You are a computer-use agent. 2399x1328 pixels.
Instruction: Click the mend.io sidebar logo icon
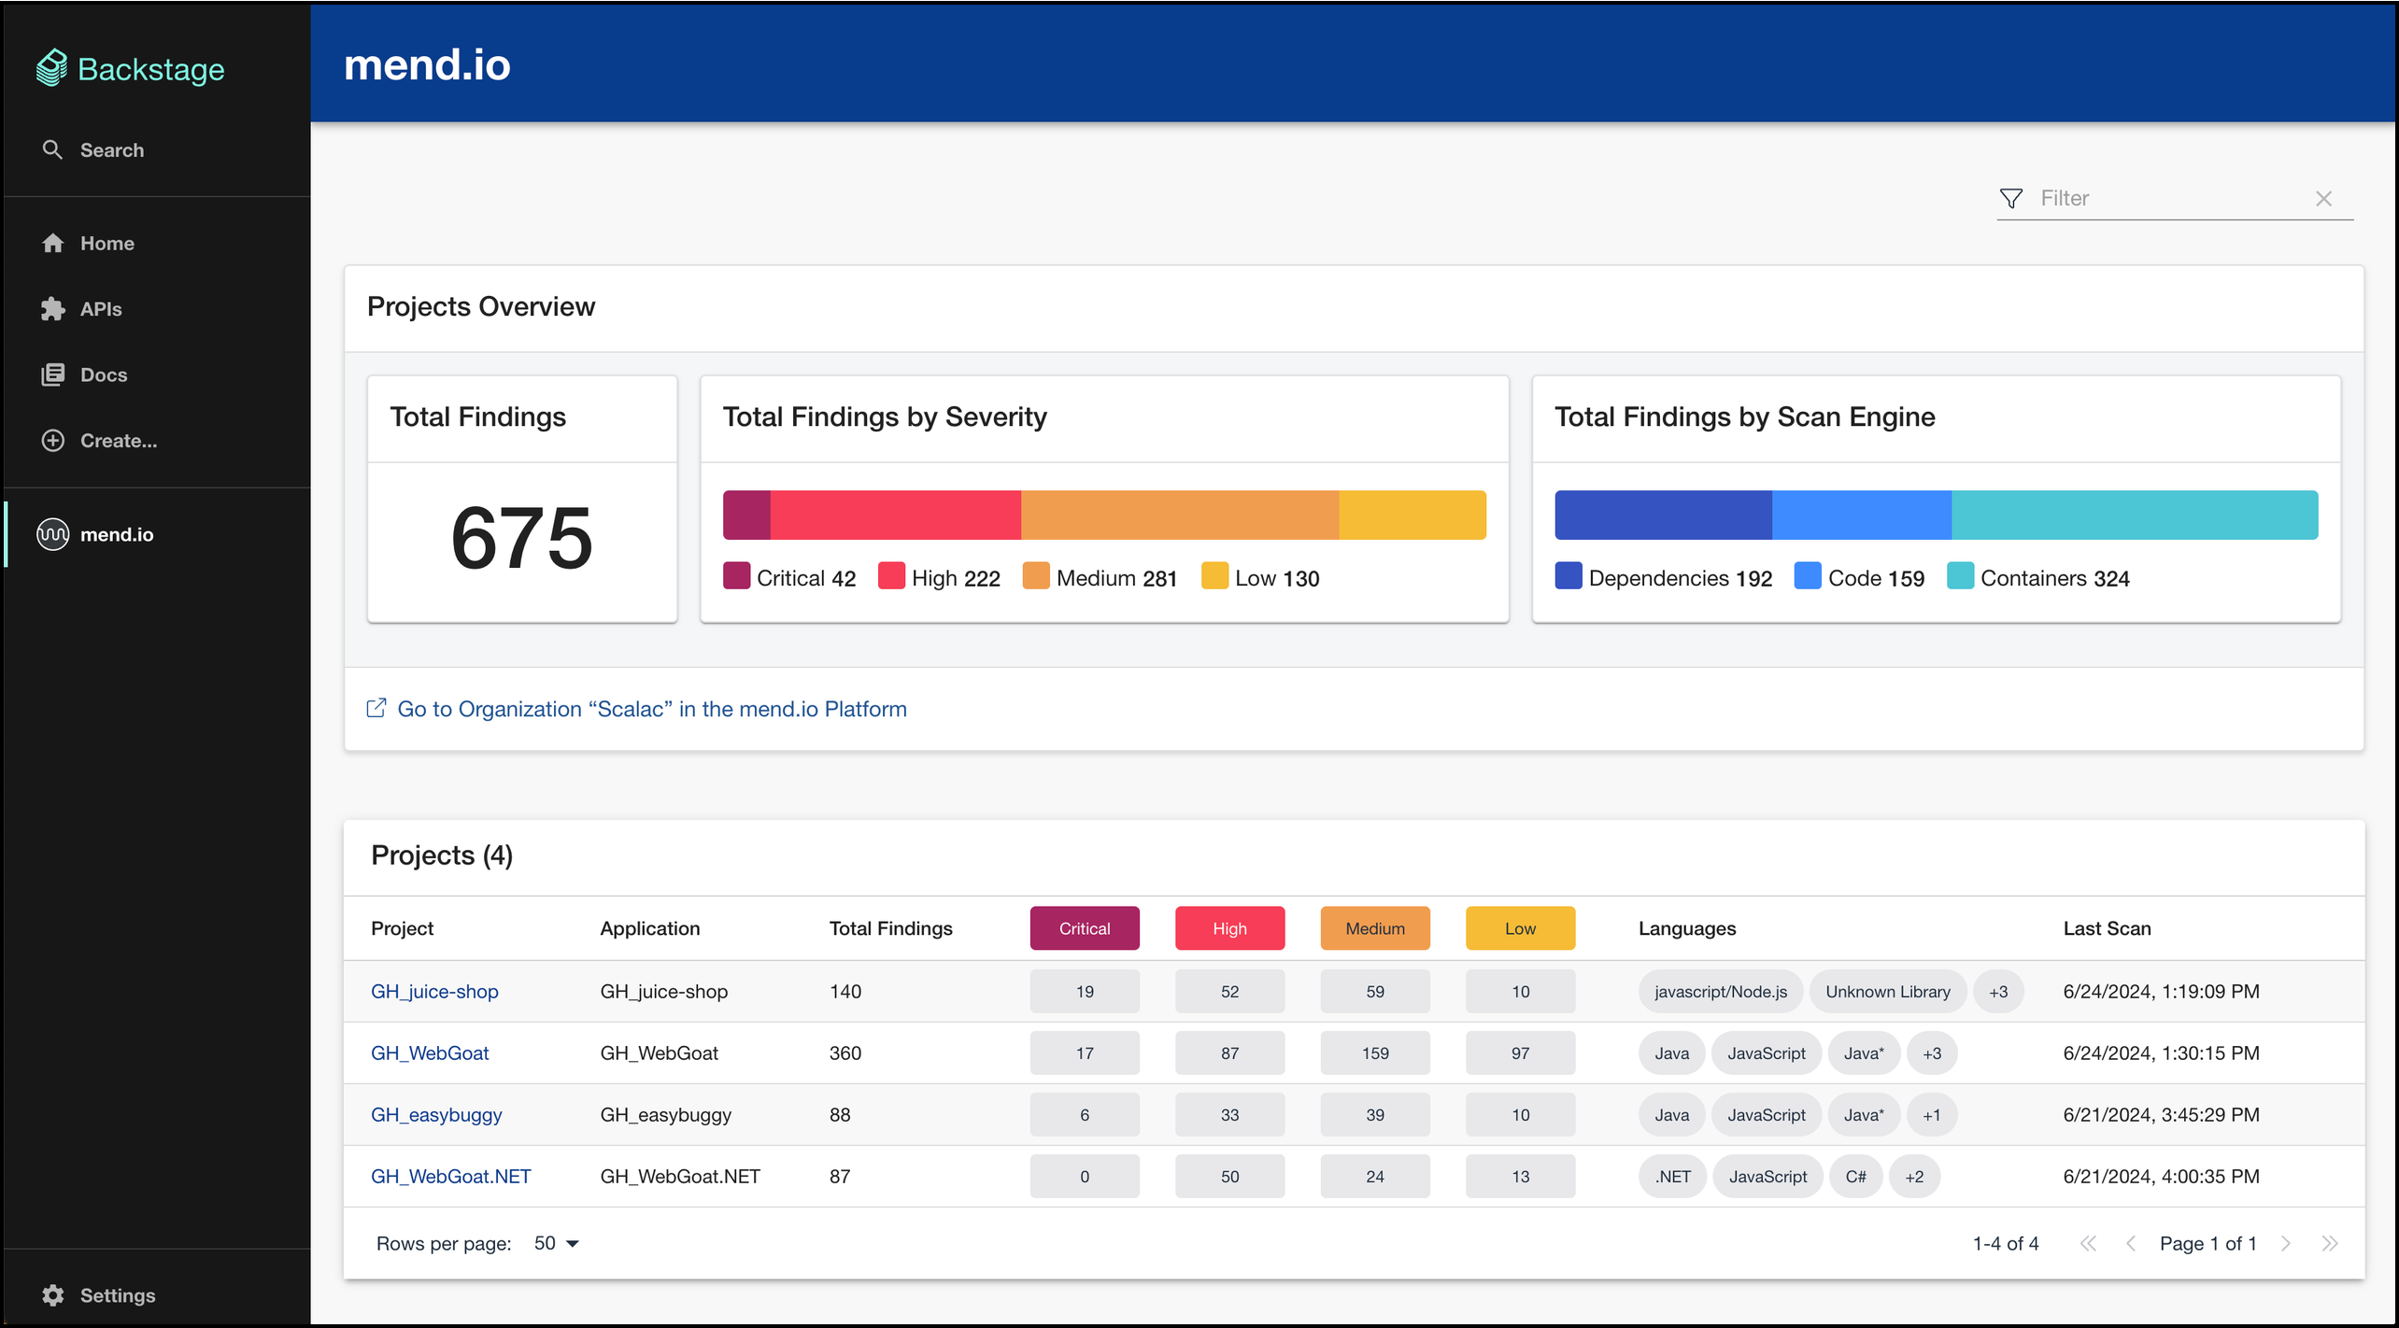pyautogui.click(x=53, y=534)
